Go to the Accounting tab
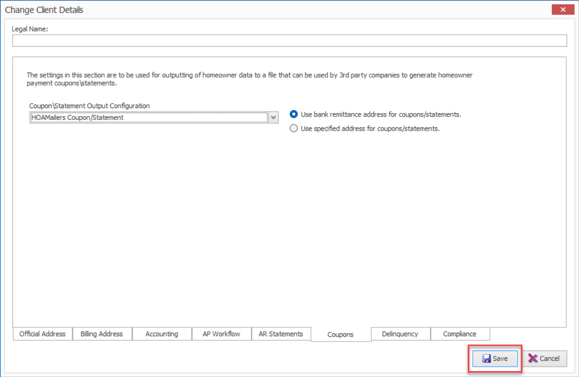This screenshot has height=377, width=579. point(162,334)
